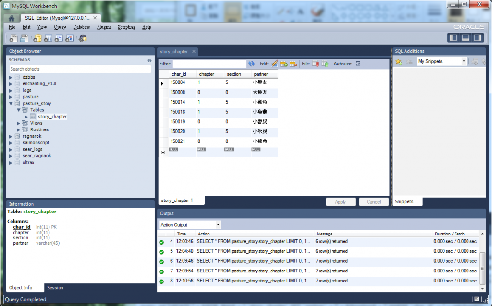The width and height of the screenshot is (492, 306).
Task: Select the ultrax schema
Action: click(x=28, y=163)
